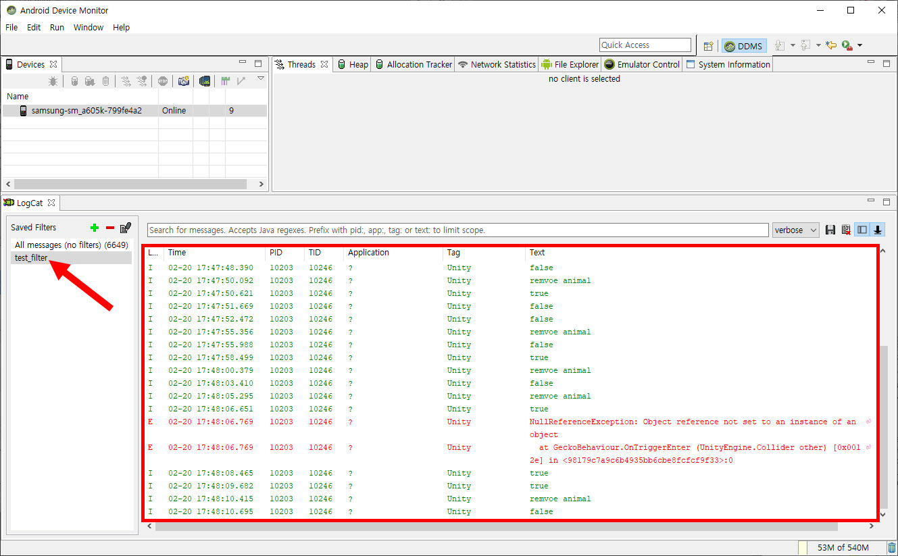This screenshot has width=898, height=556.
Task: Click the 53M of 540M heap status indicator
Action: [x=843, y=547]
